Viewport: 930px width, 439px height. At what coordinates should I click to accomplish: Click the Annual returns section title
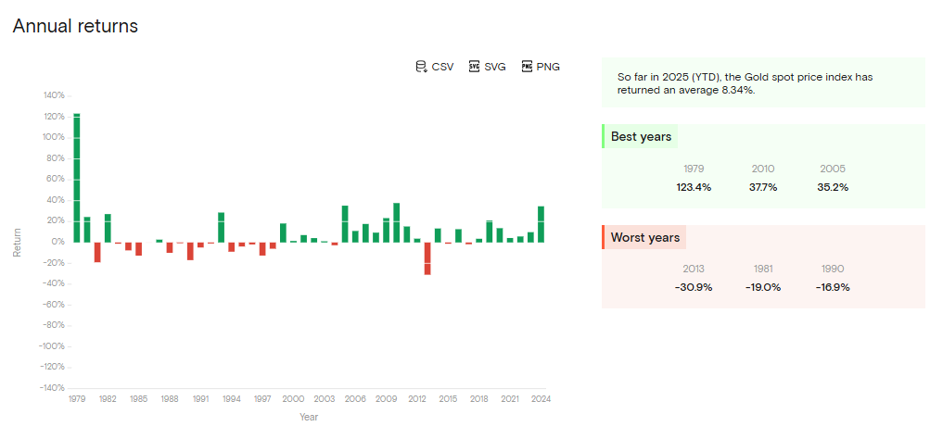[x=75, y=26]
